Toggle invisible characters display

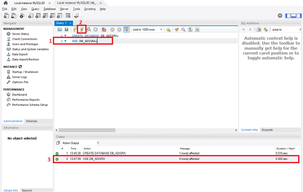pyautogui.click(x=190, y=30)
